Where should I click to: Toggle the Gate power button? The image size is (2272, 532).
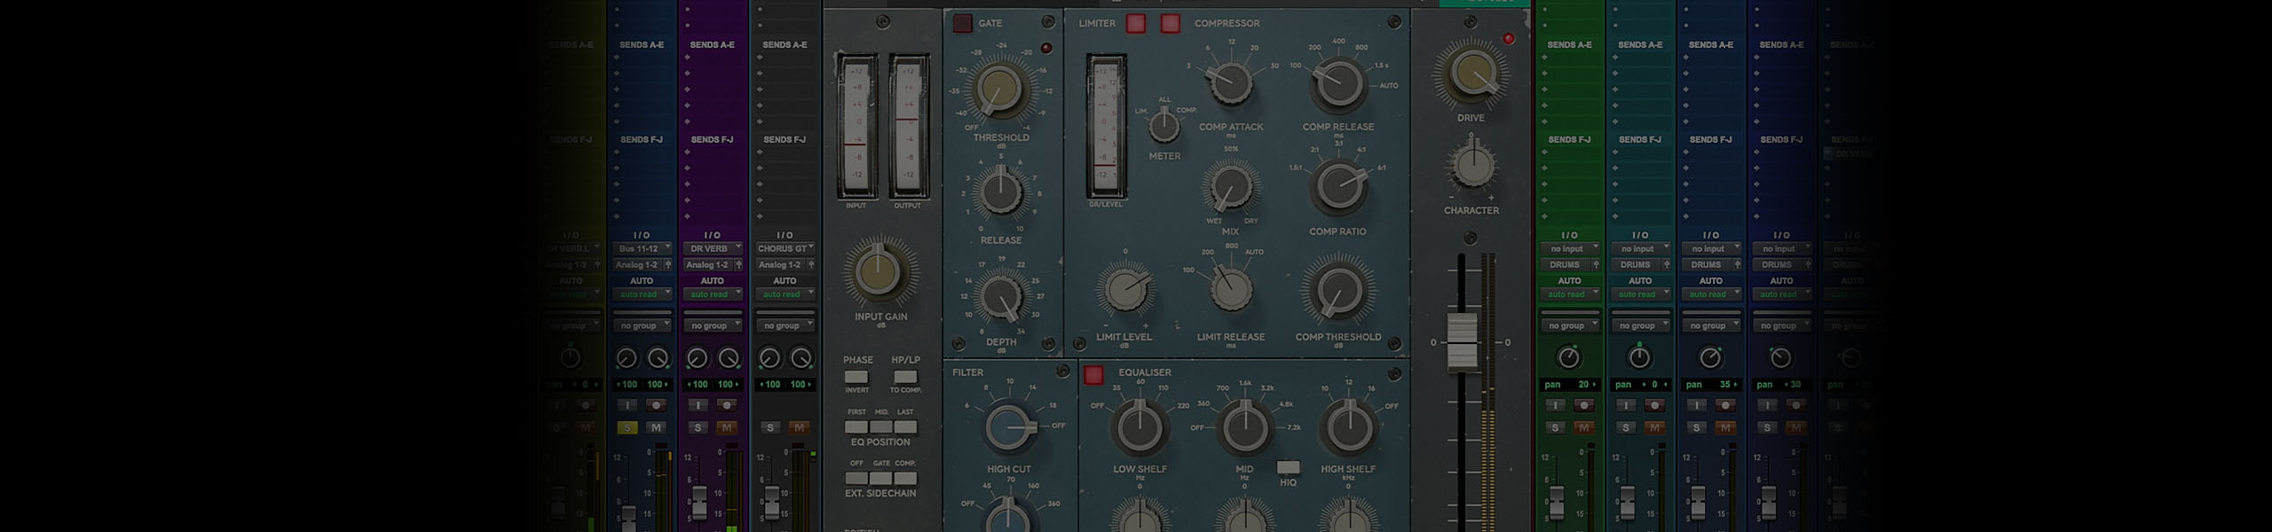point(962,23)
